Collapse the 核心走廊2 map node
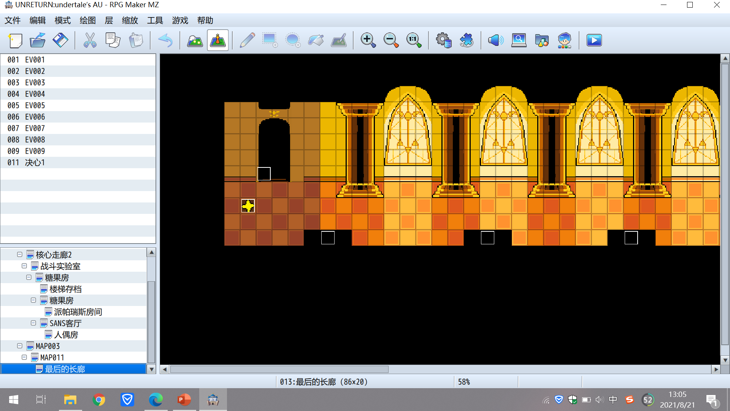Screen dimensions: 730x411 pos(20,255)
